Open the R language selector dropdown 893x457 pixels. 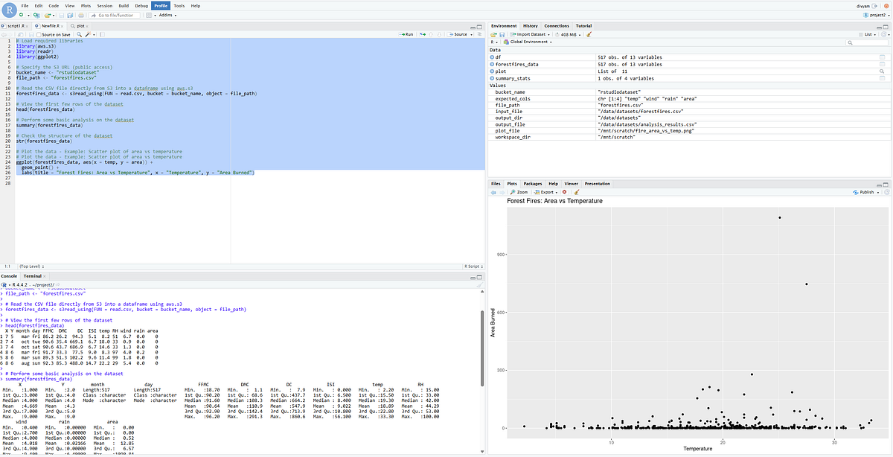[x=493, y=42]
